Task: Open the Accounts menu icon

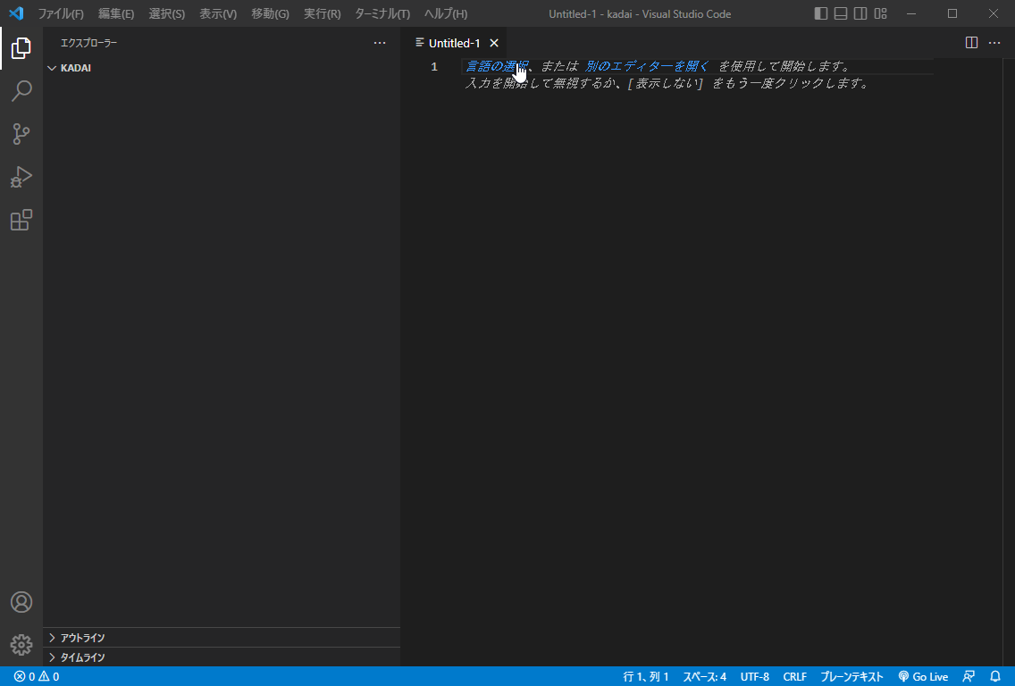Action: pyautogui.click(x=21, y=602)
